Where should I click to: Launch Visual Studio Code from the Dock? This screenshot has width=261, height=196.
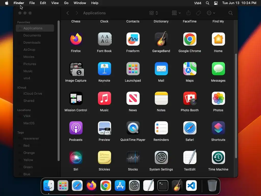[191, 186]
